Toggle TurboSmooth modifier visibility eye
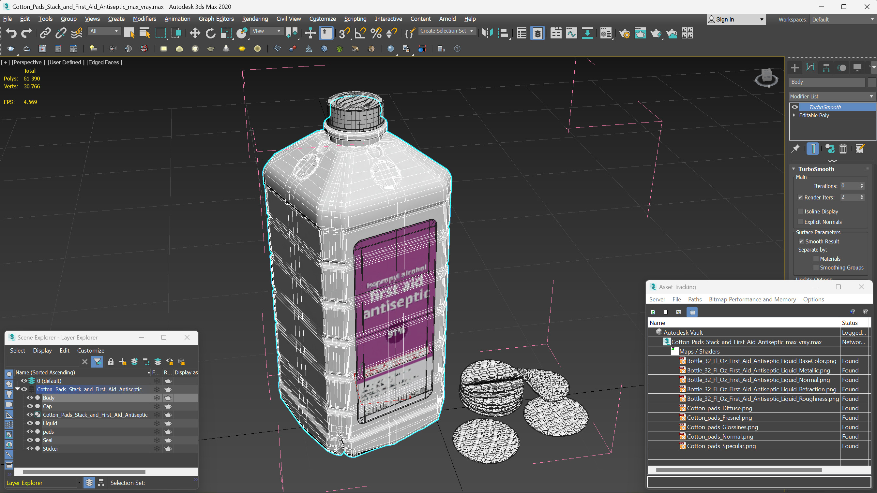 (x=794, y=107)
